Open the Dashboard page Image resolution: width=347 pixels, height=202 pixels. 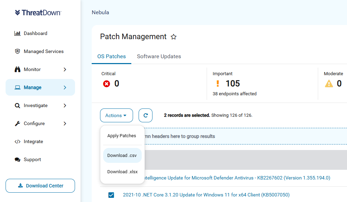tap(35, 33)
